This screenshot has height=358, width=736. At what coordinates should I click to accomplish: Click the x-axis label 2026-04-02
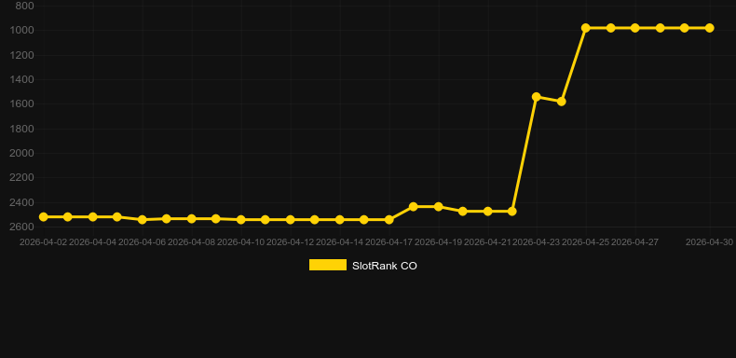point(43,242)
